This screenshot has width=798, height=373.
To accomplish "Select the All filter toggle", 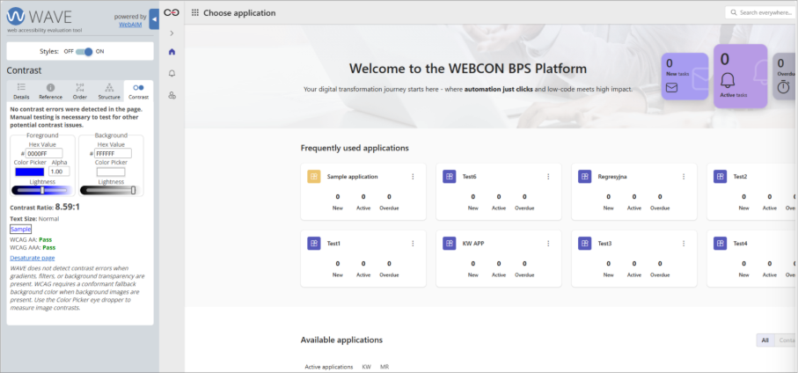I will tap(765, 340).
